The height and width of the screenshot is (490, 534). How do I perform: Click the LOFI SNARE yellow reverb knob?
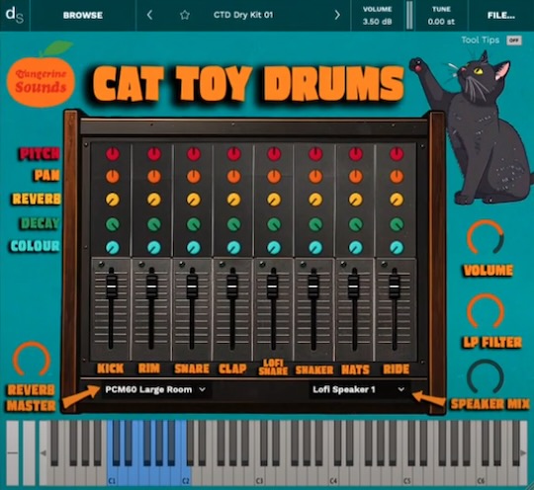point(274,200)
